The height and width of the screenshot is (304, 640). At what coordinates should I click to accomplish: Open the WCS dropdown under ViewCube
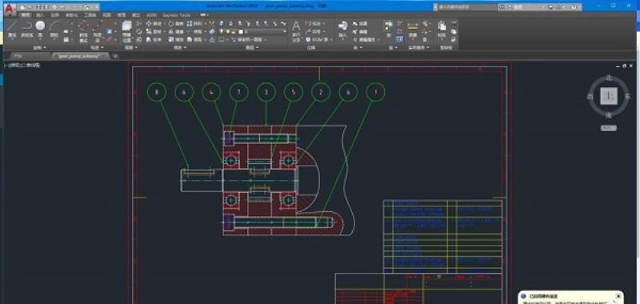tap(609, 128)
